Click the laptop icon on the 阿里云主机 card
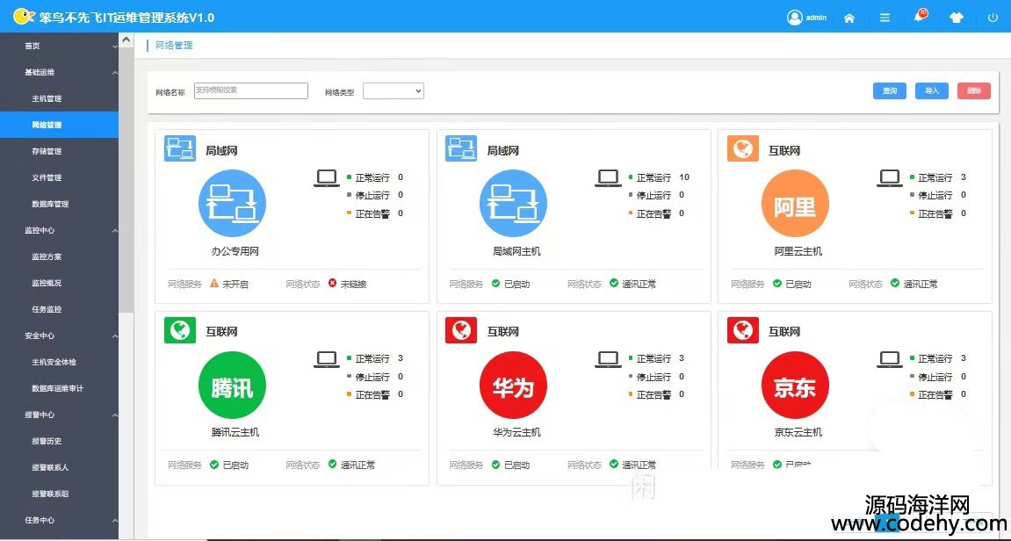Screen dimensions: 1011x541 (889, 178)
